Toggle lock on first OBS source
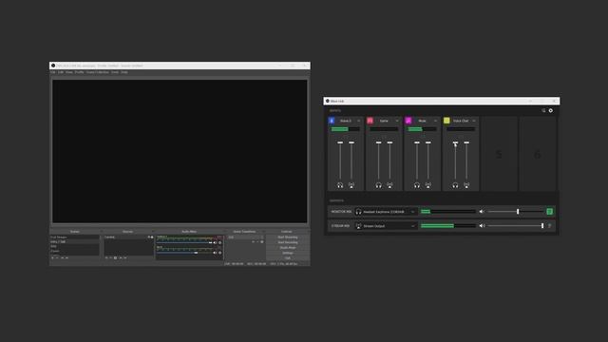The image size is (608, 342). (152, 237)
